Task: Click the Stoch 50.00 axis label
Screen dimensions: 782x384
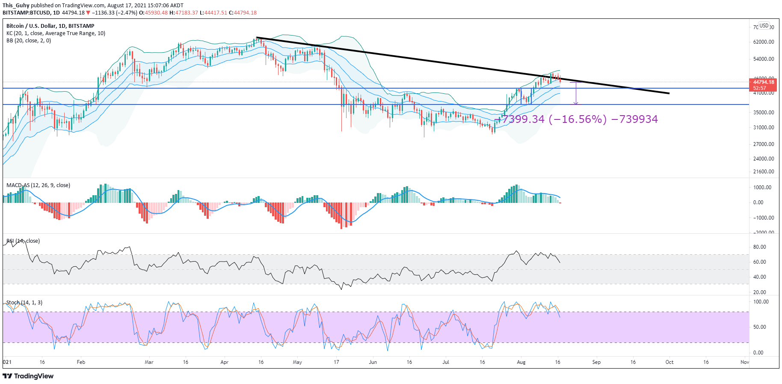Action: click(x=760, y=327)
